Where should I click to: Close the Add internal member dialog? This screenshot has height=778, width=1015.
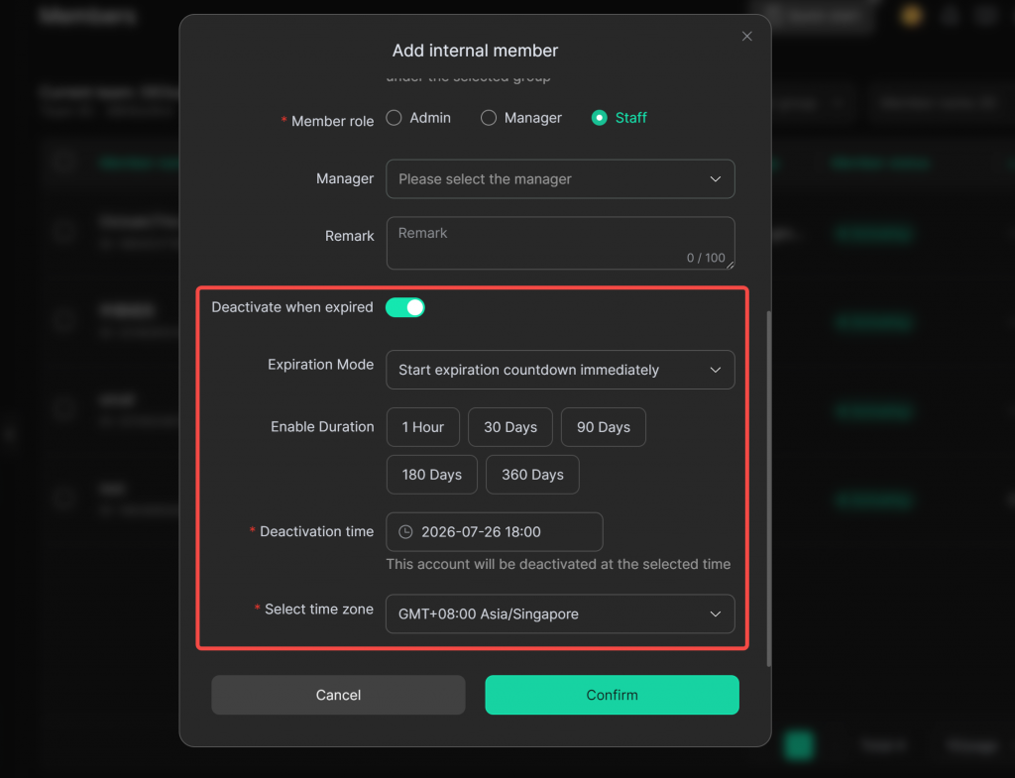[x=747, y=37]
